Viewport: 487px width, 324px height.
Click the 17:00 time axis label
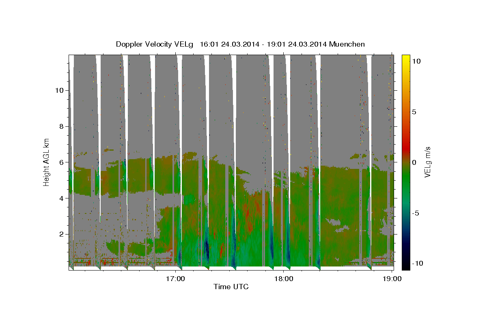[176, 279]
